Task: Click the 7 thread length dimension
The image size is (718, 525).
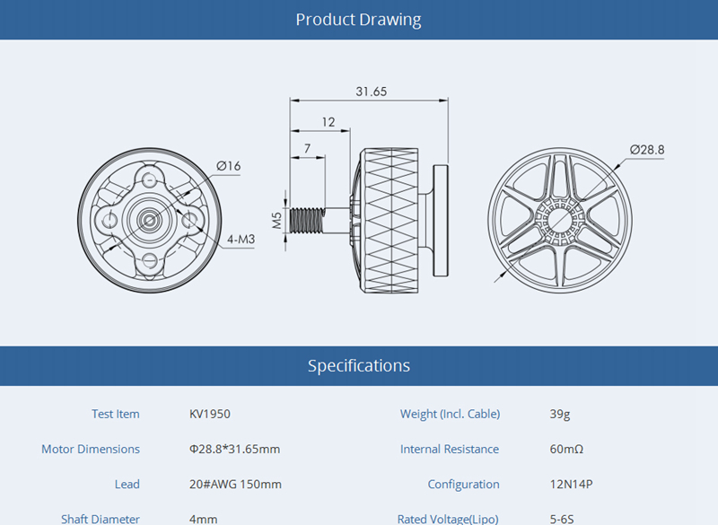Action: (x=308, y=147)
